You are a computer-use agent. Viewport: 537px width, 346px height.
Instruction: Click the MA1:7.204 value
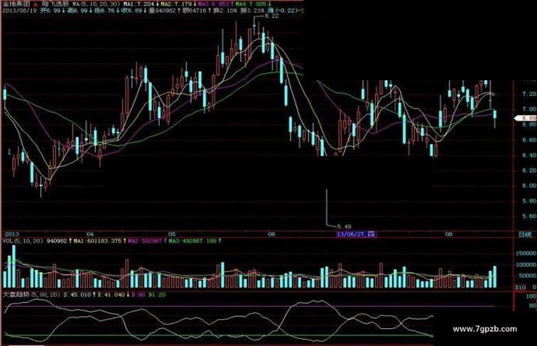pos(139,4)
